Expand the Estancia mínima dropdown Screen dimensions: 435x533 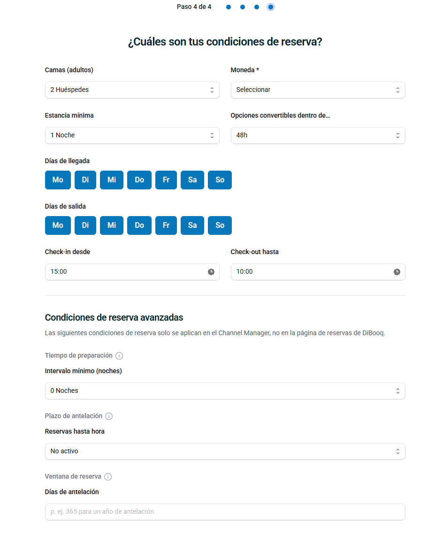[x=132, y=135]
